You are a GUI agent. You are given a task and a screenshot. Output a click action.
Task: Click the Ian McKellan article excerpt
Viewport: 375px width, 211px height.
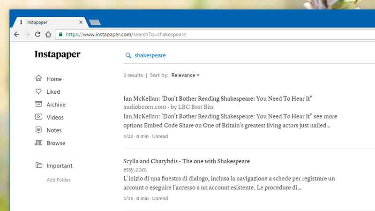[230, 121]
